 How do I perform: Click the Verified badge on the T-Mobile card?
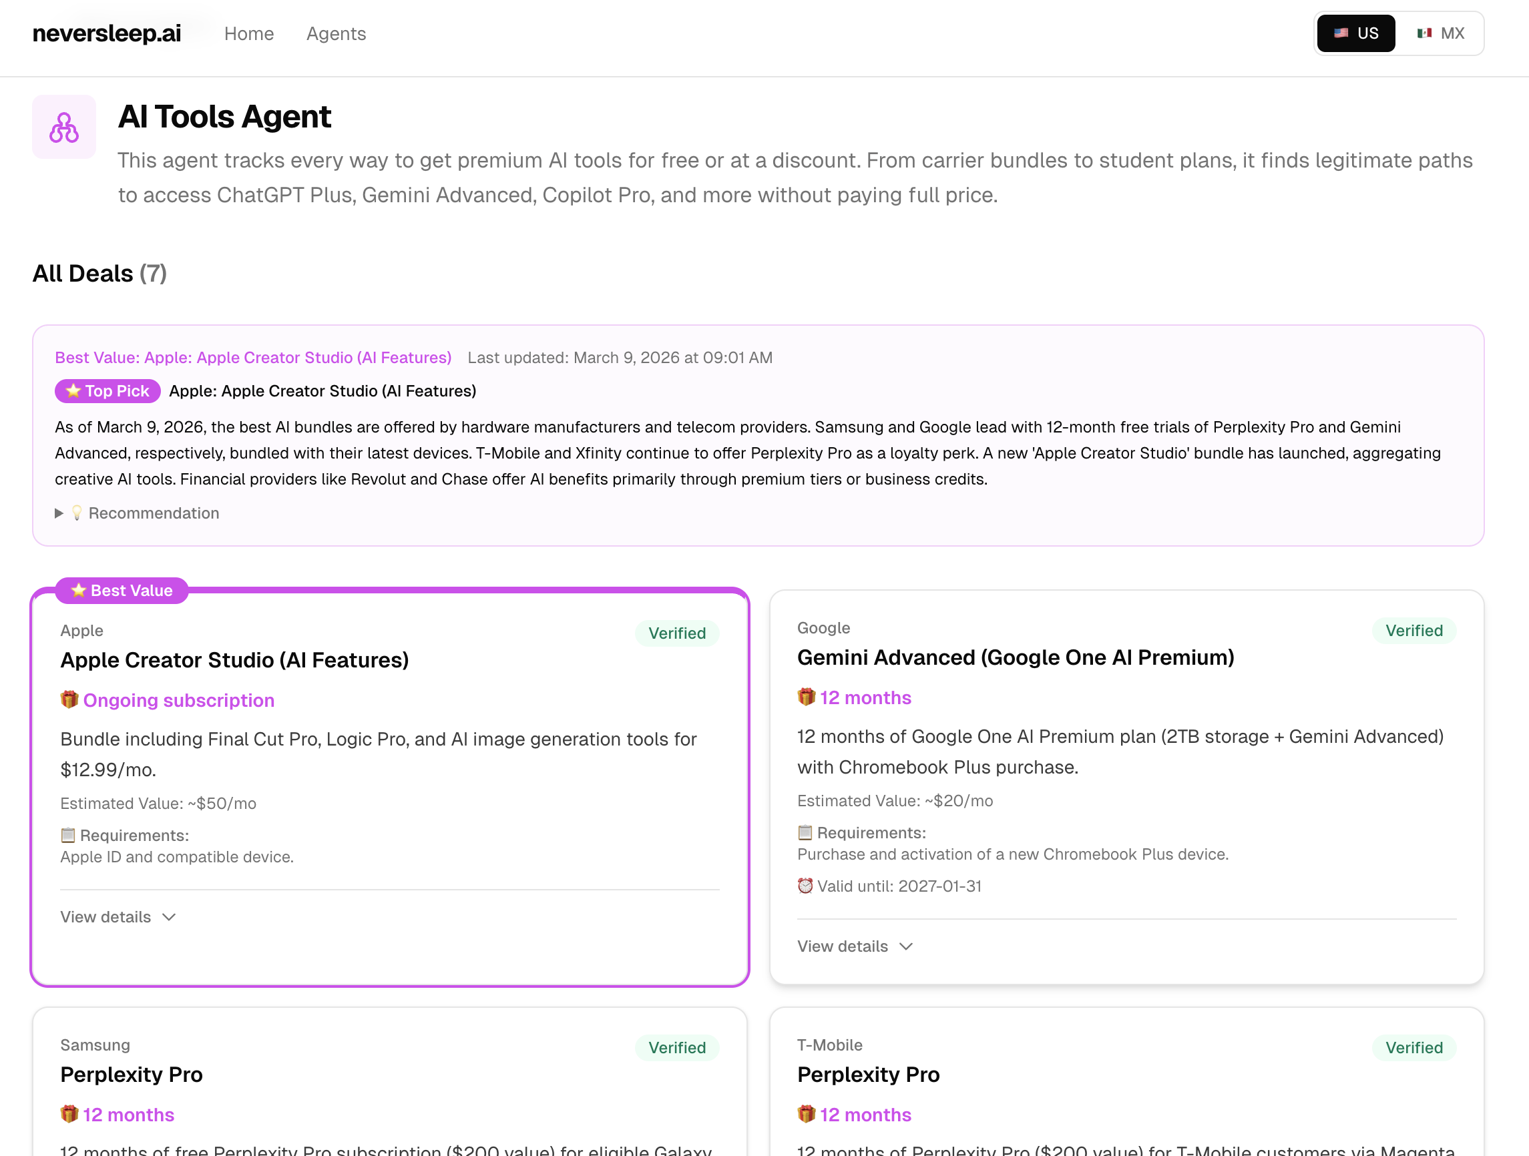1413,1047
